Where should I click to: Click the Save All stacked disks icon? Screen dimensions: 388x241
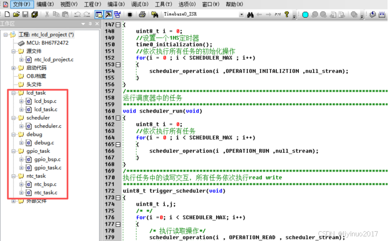35,14
